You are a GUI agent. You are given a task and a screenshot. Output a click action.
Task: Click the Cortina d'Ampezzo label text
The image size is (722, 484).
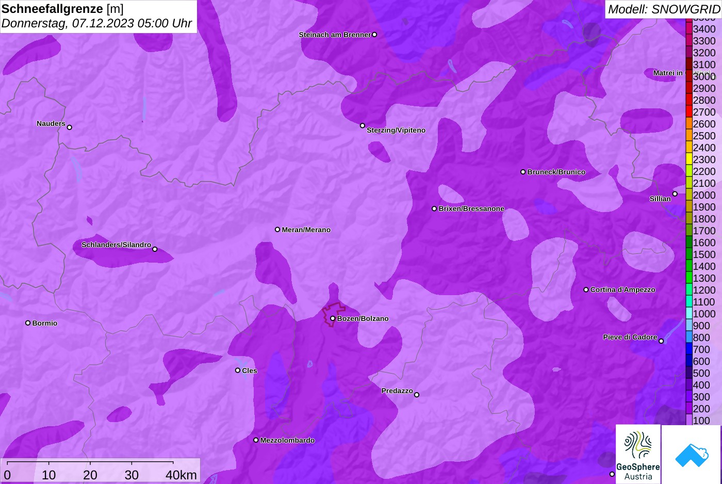[623, 290]
